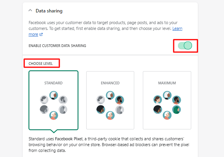Click gray hooded avatar in Enhanced card

(x=119, y=110)
